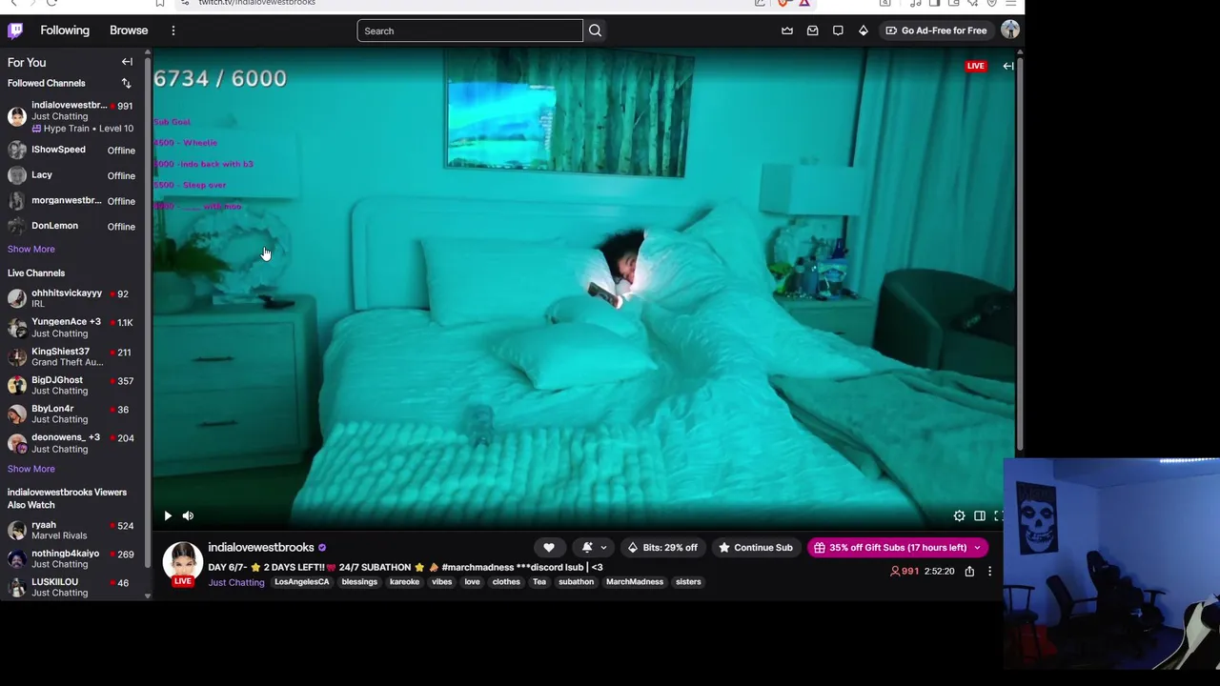Viewport: 1220px width, 686px height.
Task: Click the Search input field
Action: [x=470, y=30]
